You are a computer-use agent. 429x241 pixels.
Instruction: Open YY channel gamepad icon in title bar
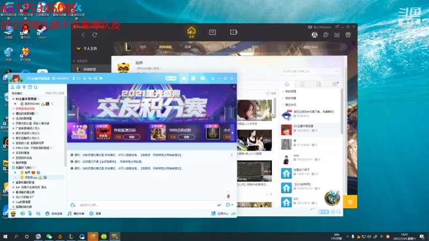click(203, 78)
